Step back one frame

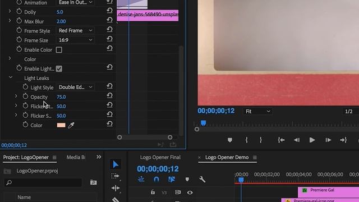(x=297, y=140)
